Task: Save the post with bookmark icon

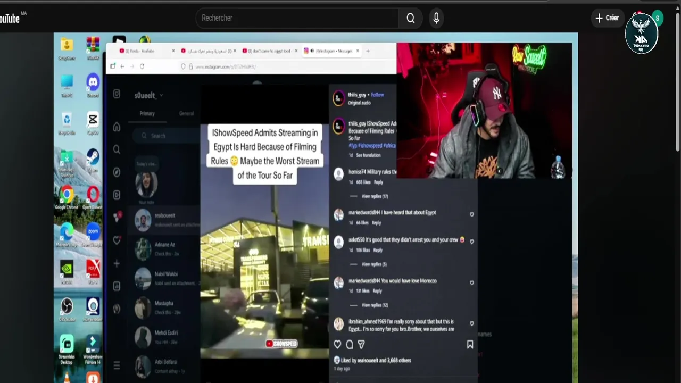Action: (470, 345)
